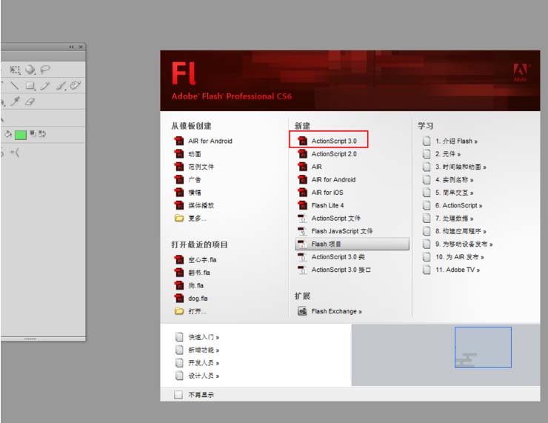
Task: Open the 开发人员 link
Action: click(198, 363)
